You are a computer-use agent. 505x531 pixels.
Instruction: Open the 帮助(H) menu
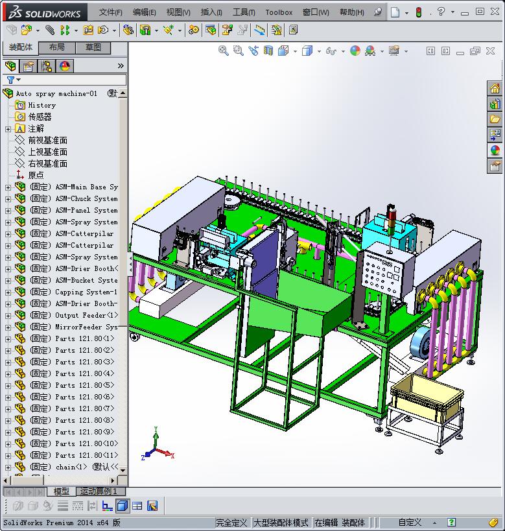pyautogui.click(x=352, y=12)
